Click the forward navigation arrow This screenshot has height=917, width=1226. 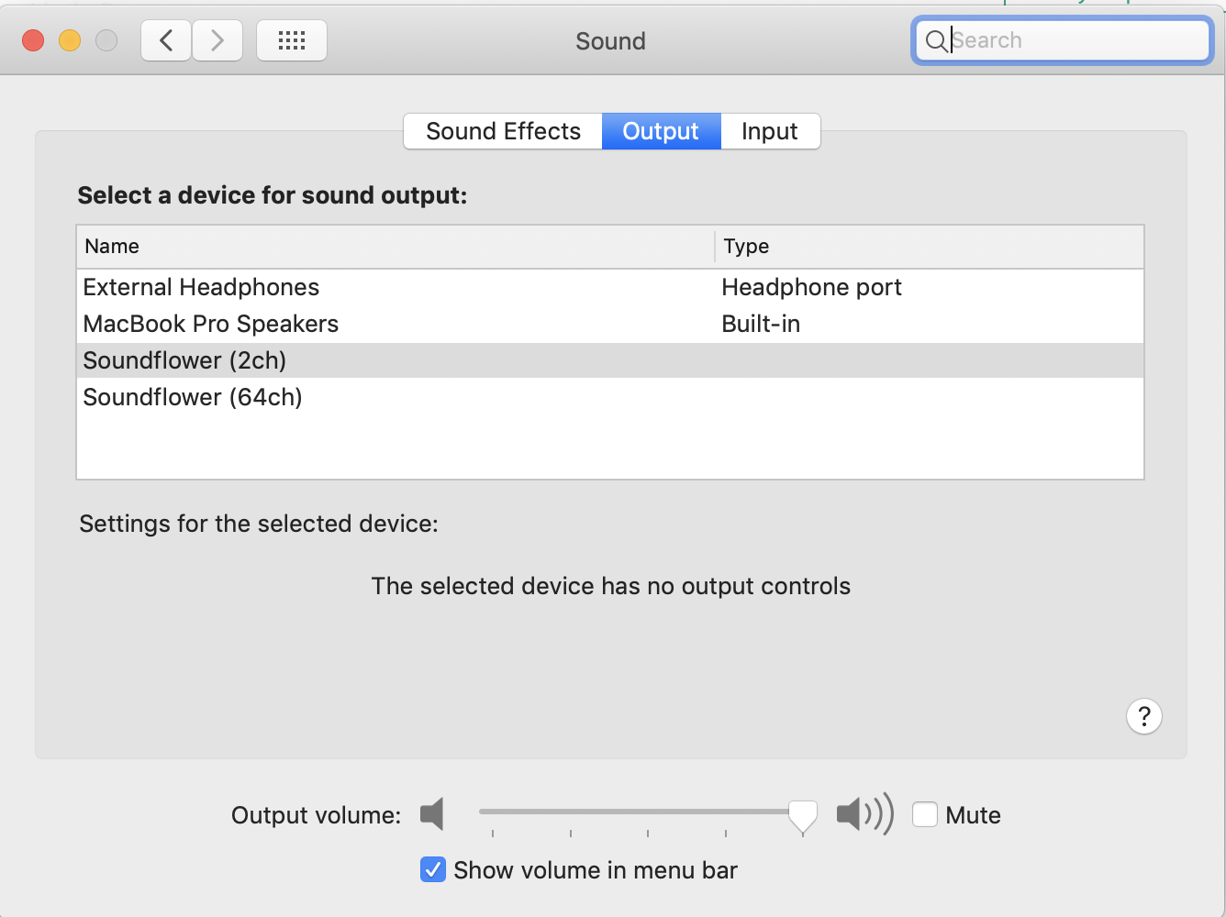(217, 40)
